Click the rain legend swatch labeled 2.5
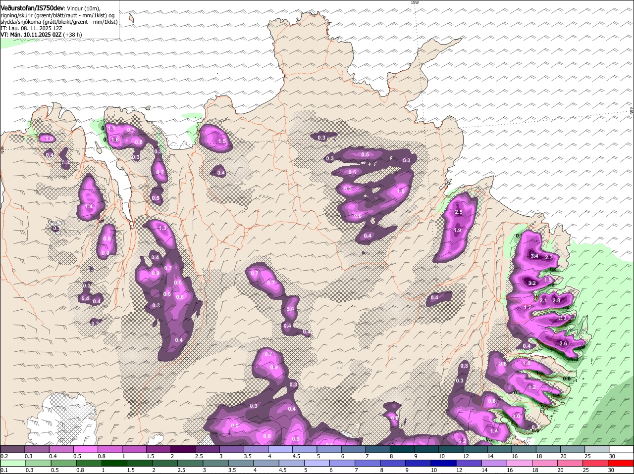 pyautogui.click(x=191, y=463)
